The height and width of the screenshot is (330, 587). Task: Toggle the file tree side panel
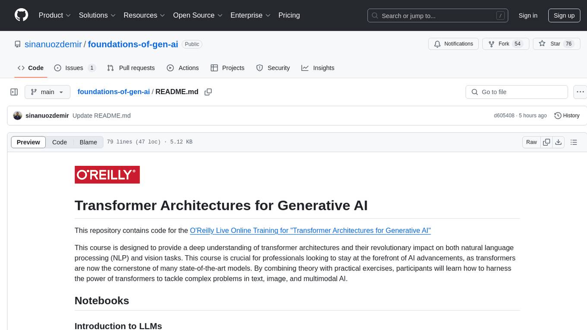(x=14, y=92)
